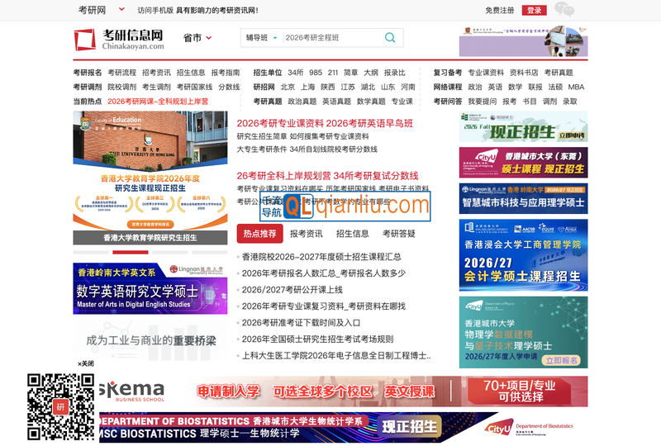Open red hot topic 2026考研网课-全科规划上岸营

click(x=158, y=101)
